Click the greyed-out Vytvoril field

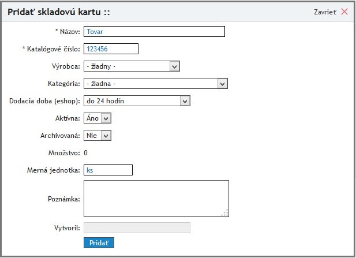[137, 228]
